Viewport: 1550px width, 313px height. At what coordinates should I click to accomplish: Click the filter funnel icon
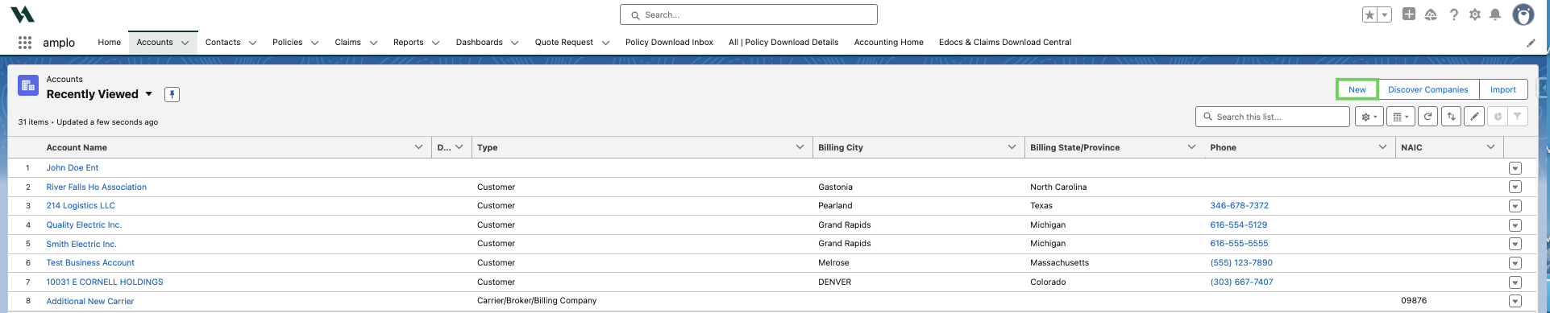click(1517, 117)
